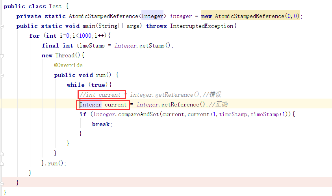Click the '}.run();' call
This screenshot has height=196, width=332.
tap(54, 163)
